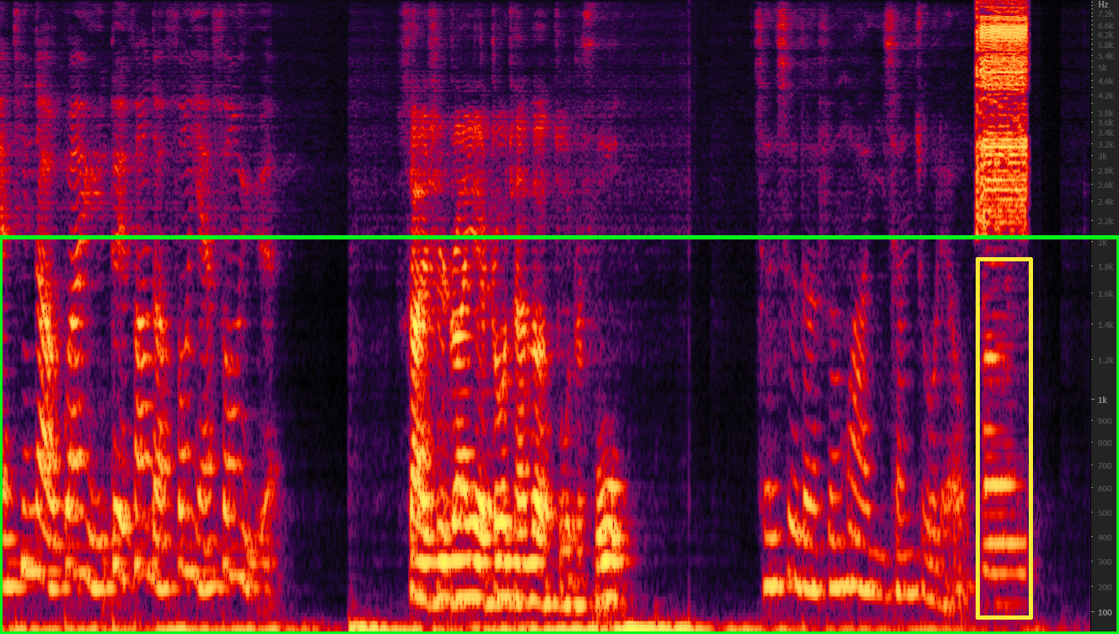1119x634 pixels.
Task: Click the 500 Hz ruler label
Action: (x=1104, y=513)
